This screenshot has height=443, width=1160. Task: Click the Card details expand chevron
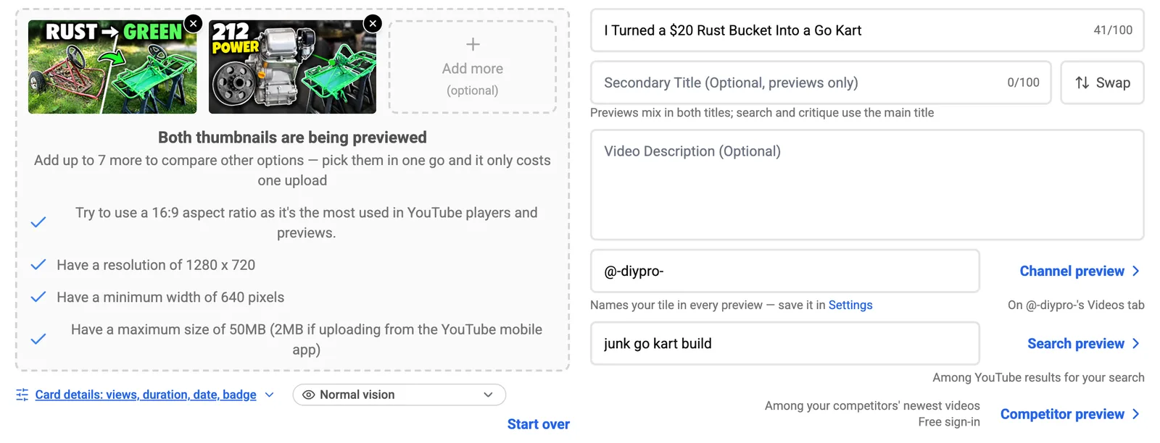(270, 395)
